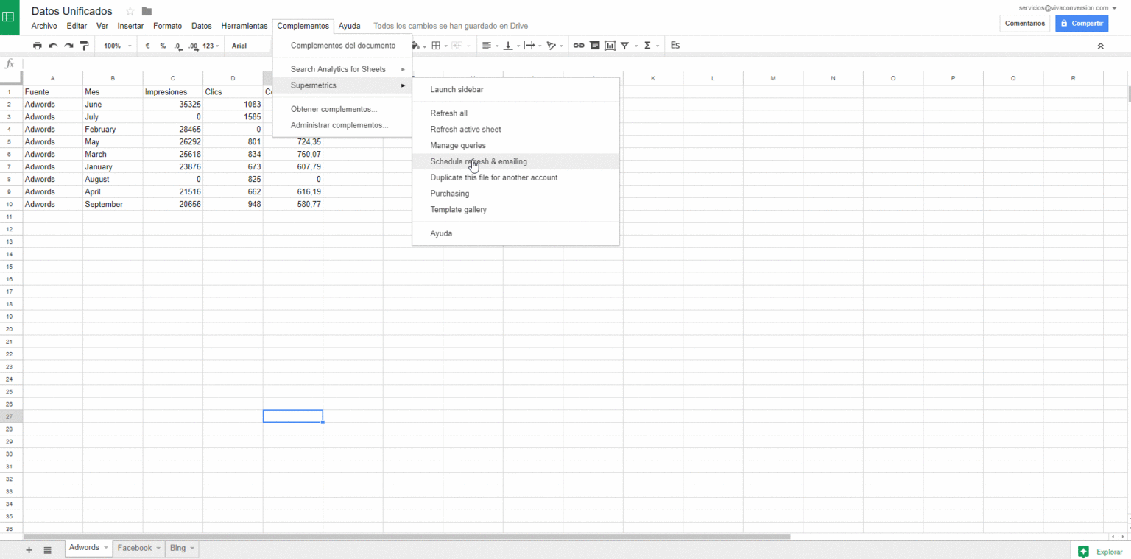Screen dimensions: 1131x559
Task: Star the Datos Unificados document
Action: 130,11
